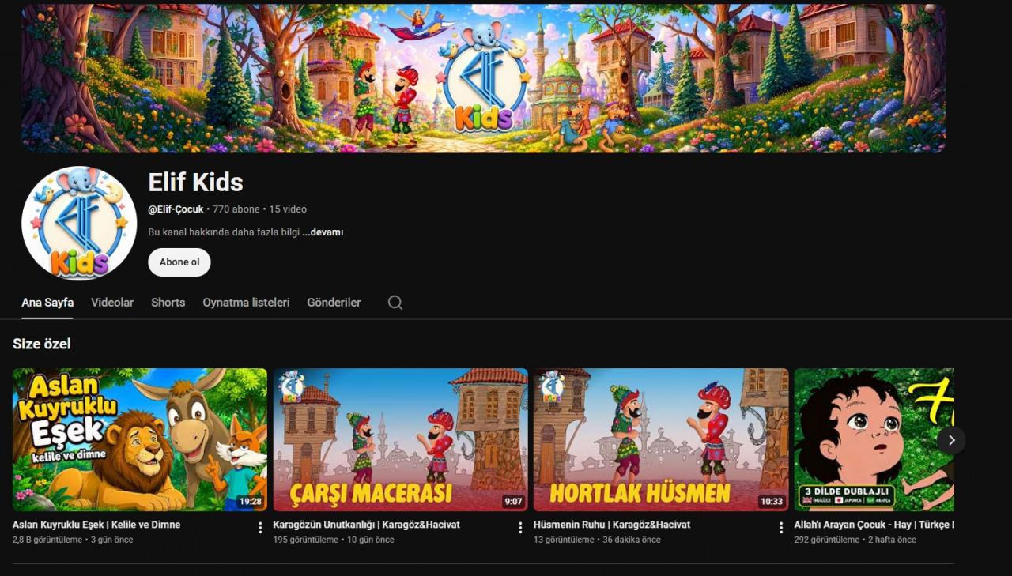
Task: Play the Çarşı Macerası thumbnail
Action: [400, 439]
